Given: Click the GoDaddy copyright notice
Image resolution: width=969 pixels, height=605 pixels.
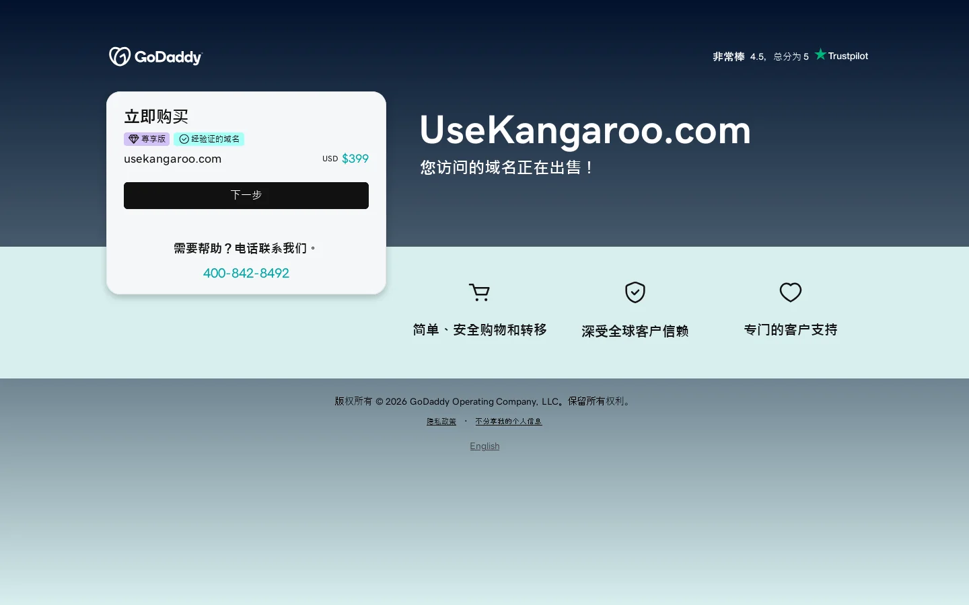Looking at the screenshot, I should tap(485, 401).
